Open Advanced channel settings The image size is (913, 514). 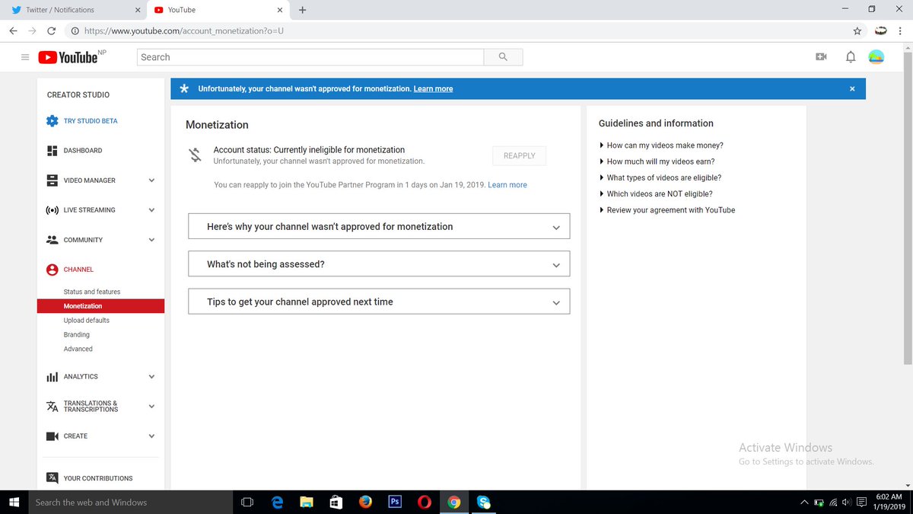pyautogui.click(x=78, y=349)
